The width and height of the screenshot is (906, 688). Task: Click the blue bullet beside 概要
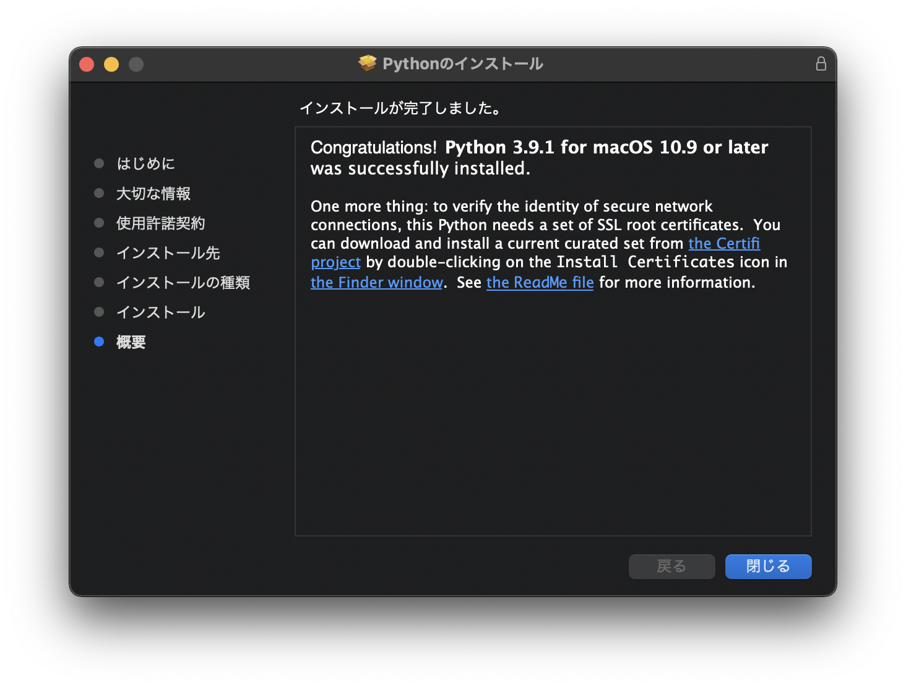tap(99, 342)
